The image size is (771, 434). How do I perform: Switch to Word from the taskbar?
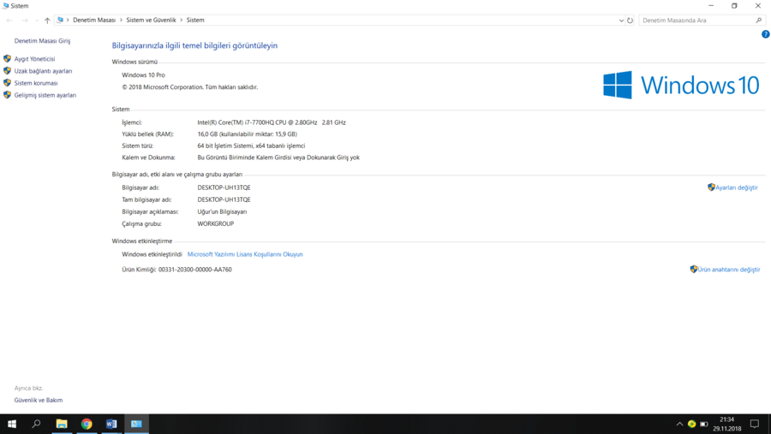click(111, 424)
